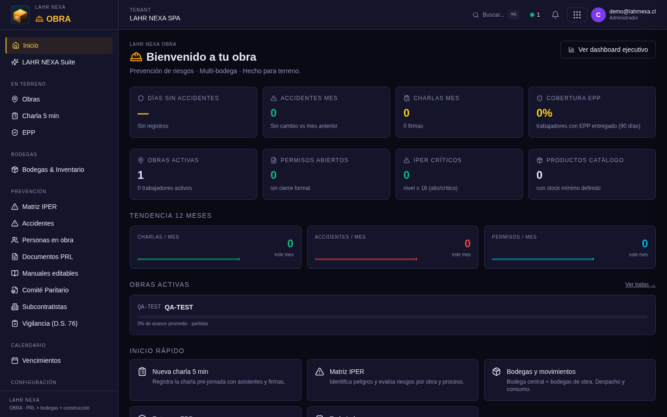Click the QA-TEST progress bar
The height and width of the screenshot is (417, 667).
(393, 317)
